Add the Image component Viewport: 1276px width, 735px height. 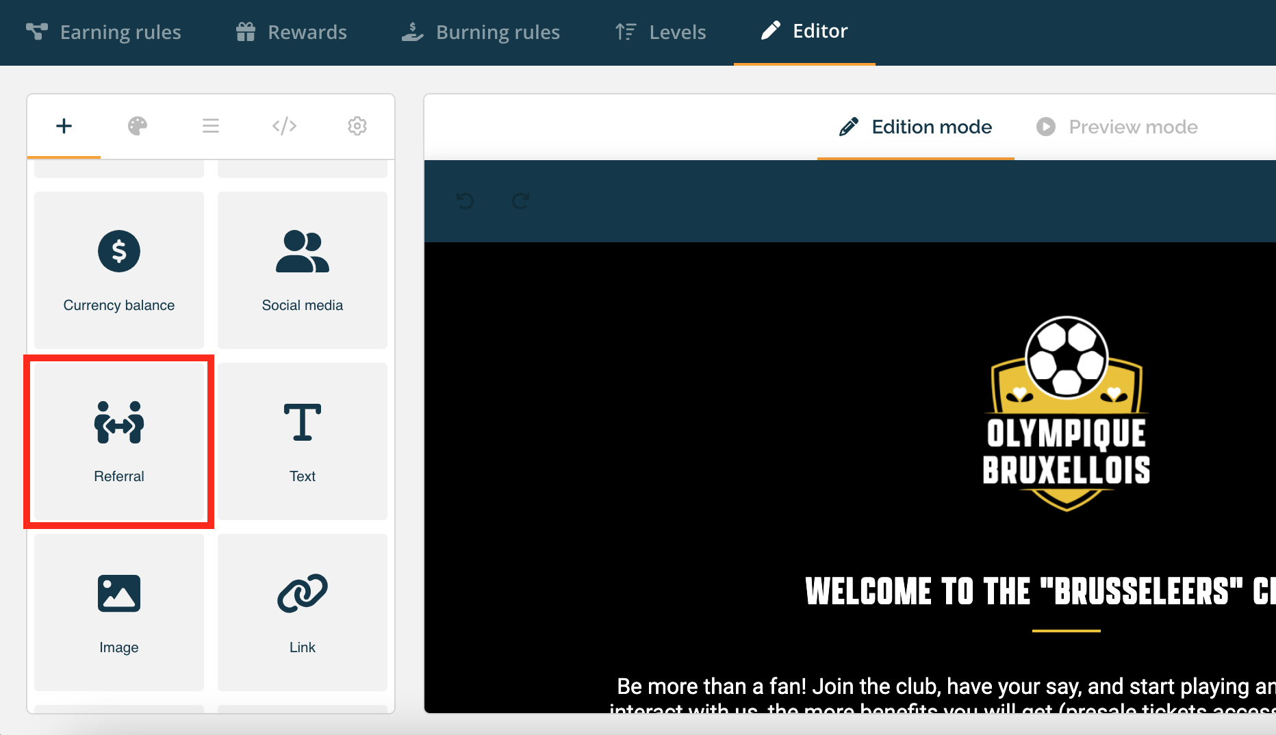pyautogui.click(x=119, y=612)
